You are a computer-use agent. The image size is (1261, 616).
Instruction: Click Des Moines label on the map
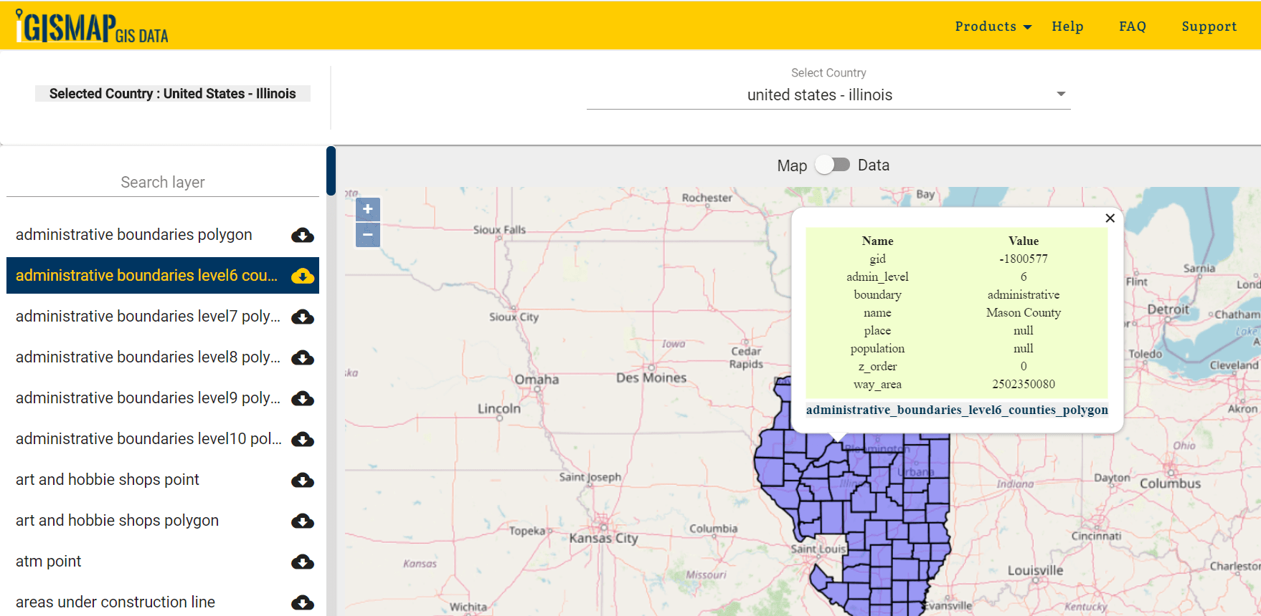(651, 377)
